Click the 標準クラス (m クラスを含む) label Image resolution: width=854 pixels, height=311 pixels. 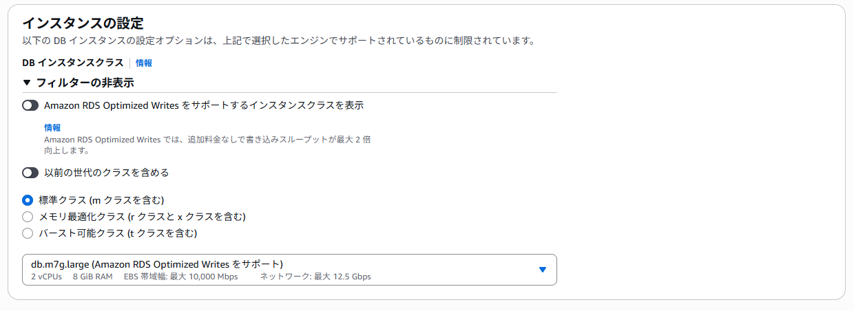pyautogui.click(x=101, y=200)
